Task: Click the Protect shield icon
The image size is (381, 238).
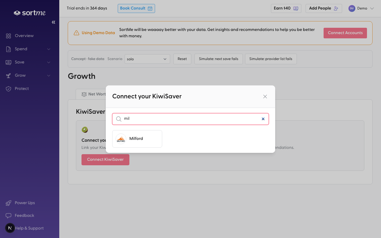Action: click(x=8, y=89)
